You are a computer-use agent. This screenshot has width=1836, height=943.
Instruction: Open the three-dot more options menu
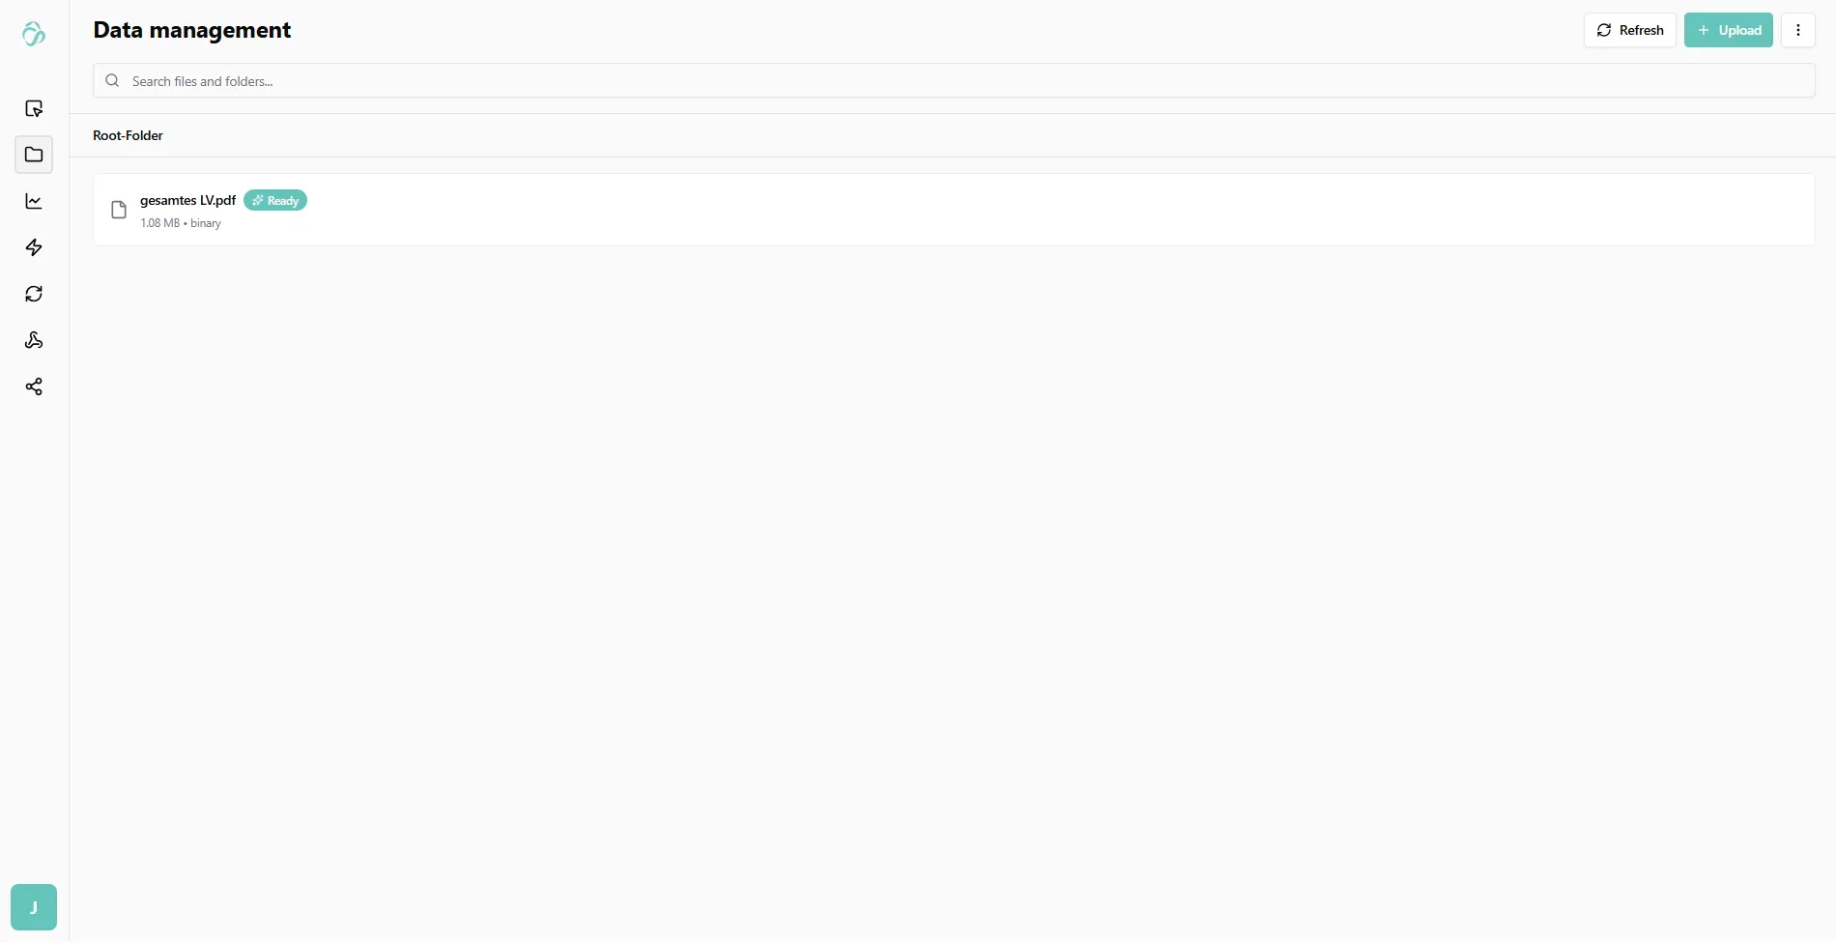coord(1797,30)
